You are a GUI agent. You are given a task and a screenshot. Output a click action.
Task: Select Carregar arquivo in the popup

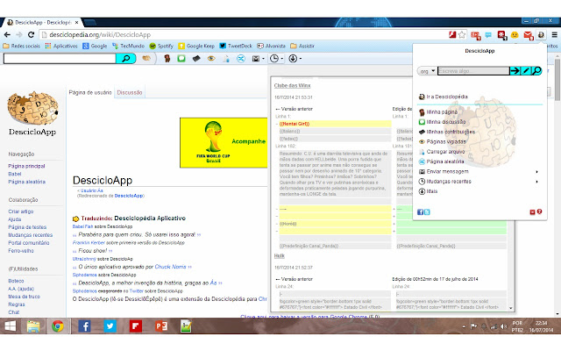(x=442, y=152)
